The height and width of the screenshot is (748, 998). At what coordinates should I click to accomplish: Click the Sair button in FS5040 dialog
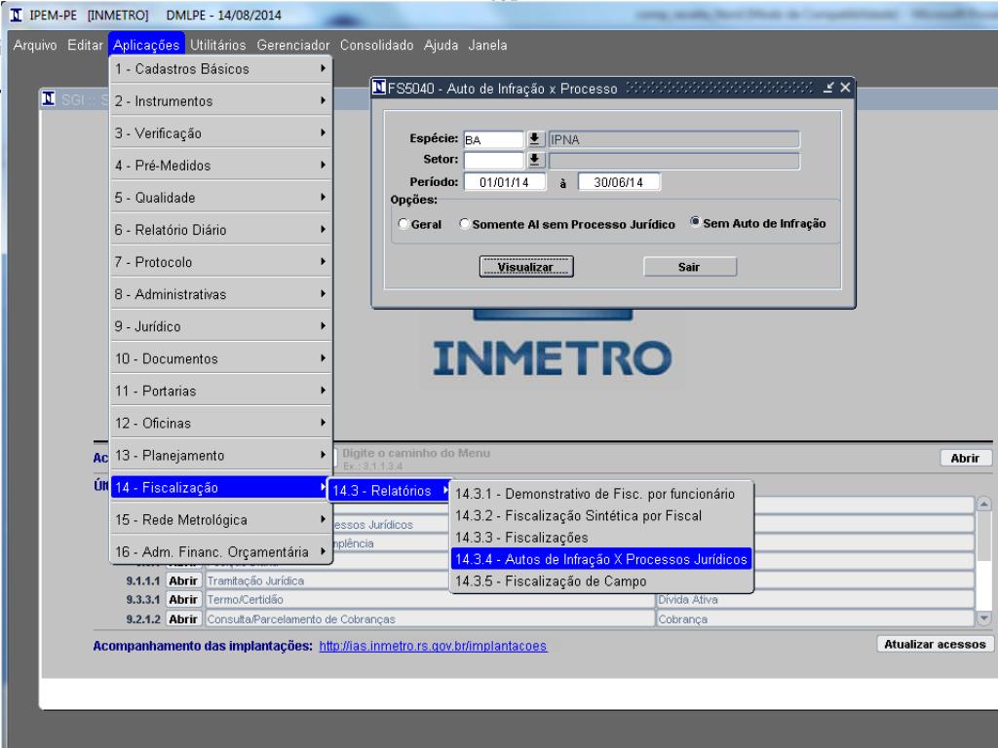pyautogui.click(x=689, y=267)
